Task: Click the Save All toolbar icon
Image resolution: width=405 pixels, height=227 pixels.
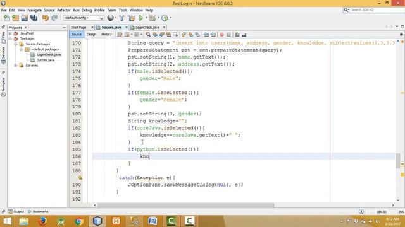Action: click(x=34, y=18)
